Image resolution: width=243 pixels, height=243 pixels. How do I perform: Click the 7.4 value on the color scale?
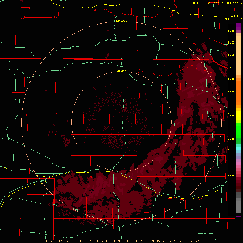click(x=231, y=66)
